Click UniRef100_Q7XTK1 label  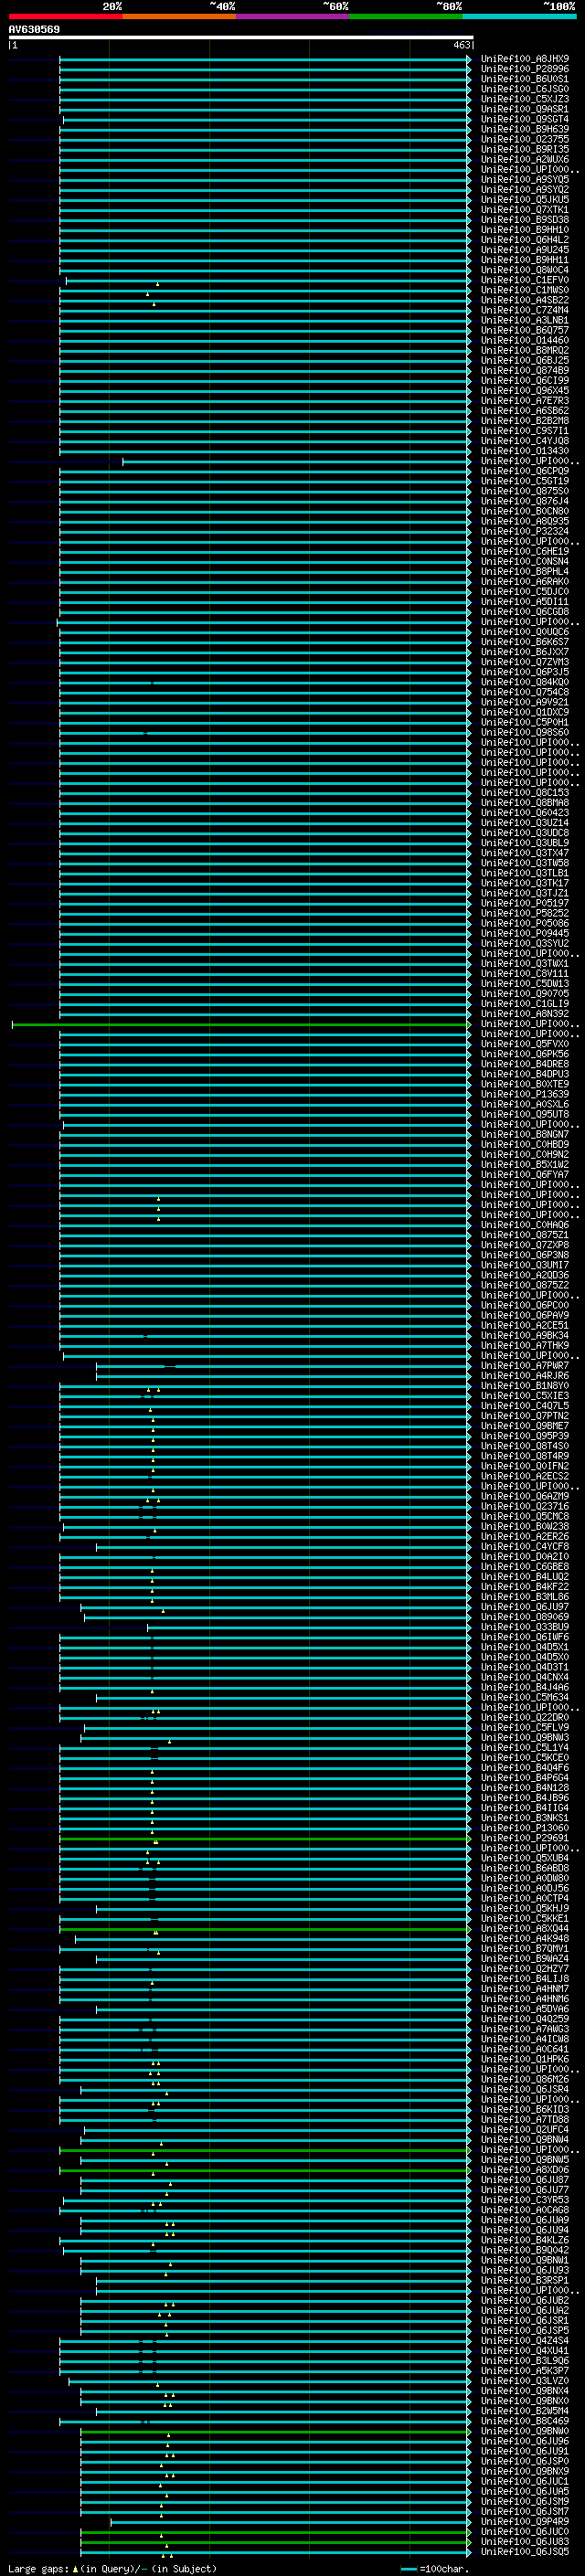click(x=525, y=209)
